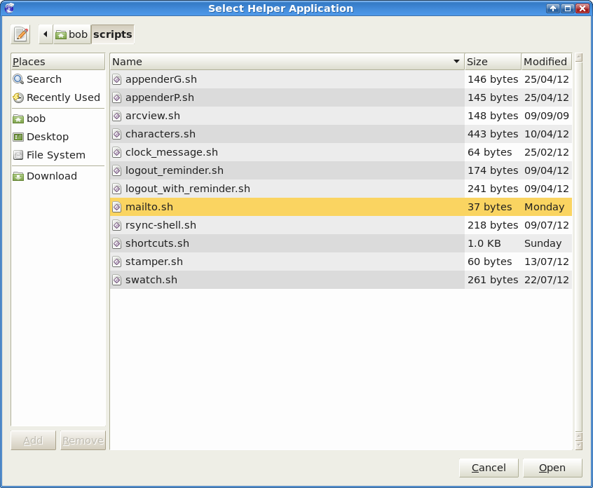
Task: Click the scripts path bar button
Action: (113, 34)
